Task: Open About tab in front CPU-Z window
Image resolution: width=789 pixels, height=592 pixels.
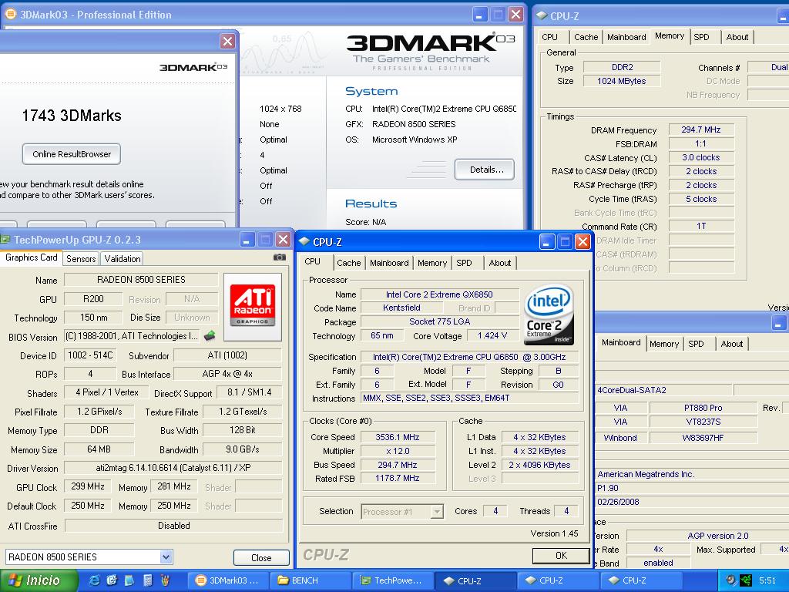Action: pos(499,263)
